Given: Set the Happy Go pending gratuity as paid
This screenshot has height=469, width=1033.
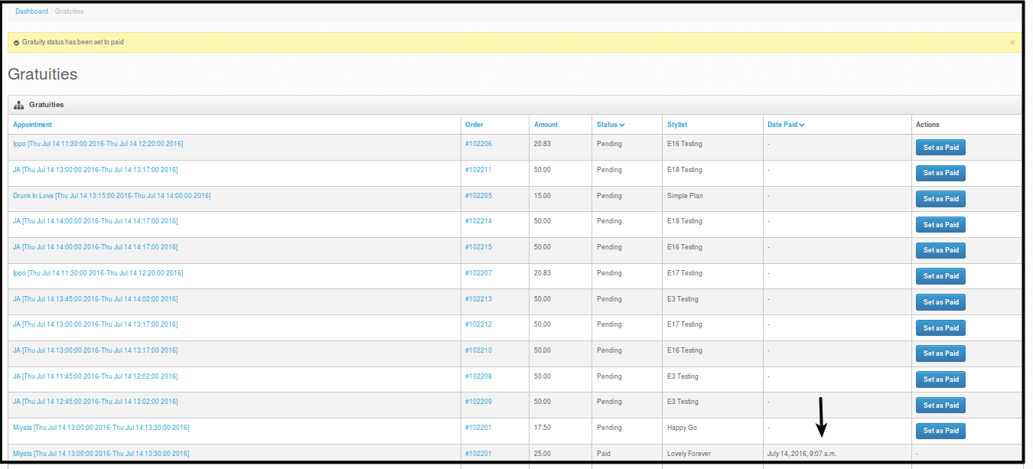Looking at the screenshot, I should (x=940, y=431).
